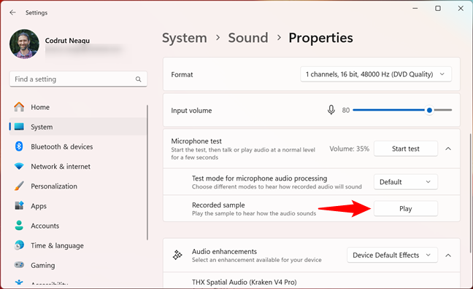Click the microphone icon beside input volume

(x=331, y=110)
